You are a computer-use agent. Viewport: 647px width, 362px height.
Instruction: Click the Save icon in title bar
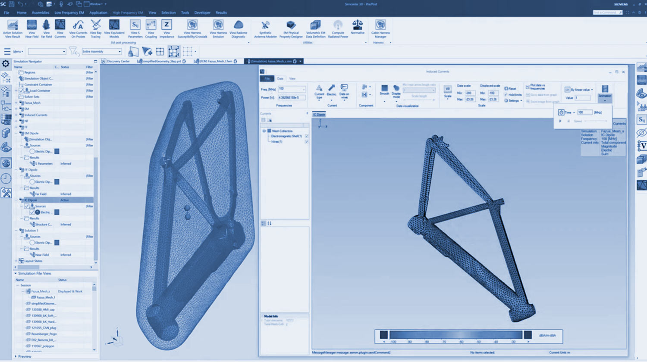pos(12,4)
